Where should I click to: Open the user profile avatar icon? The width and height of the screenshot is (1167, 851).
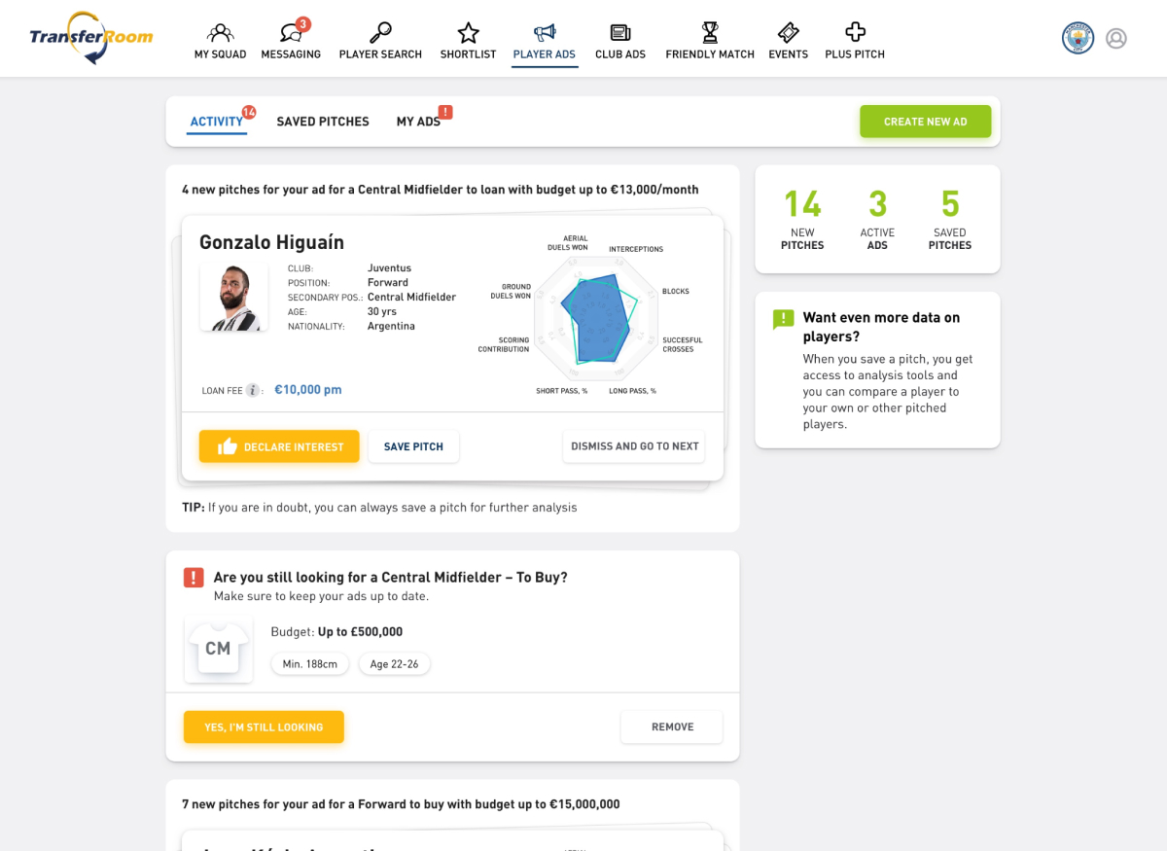1116,39
